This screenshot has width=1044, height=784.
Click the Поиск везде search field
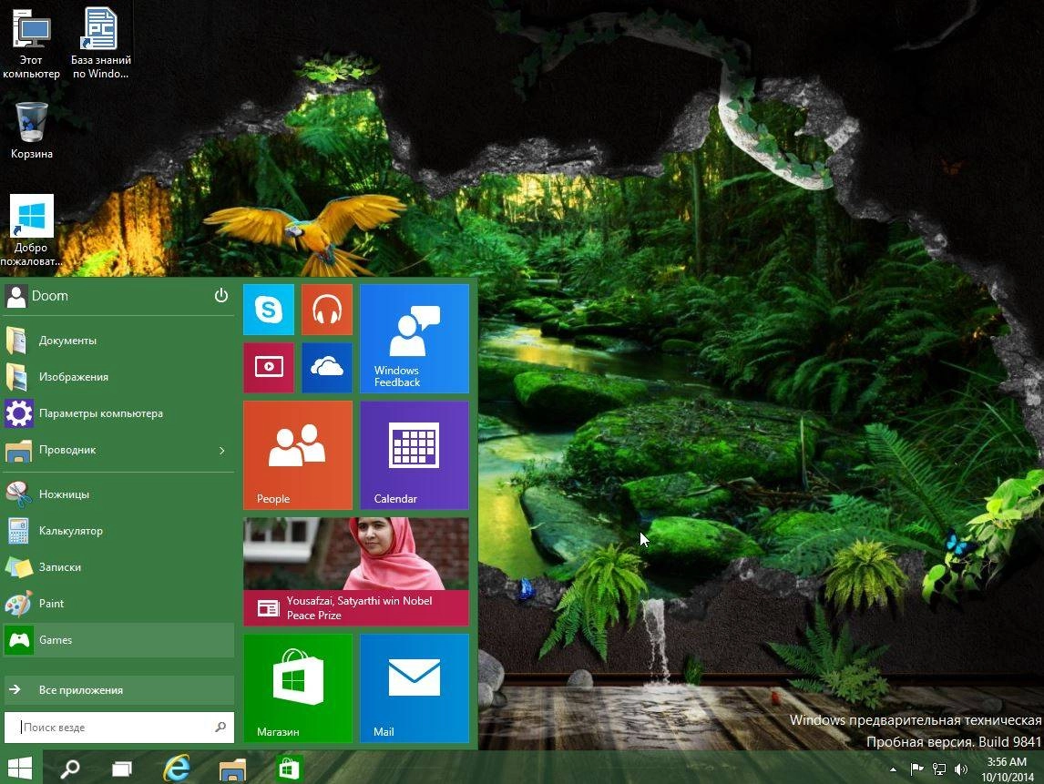(x=118, y=728)
